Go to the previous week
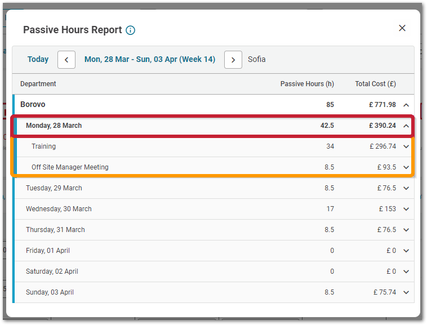 pos(66,60)
